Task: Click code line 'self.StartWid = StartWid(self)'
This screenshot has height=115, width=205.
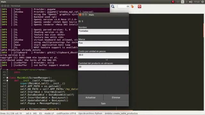Action: pyautogui.click(x=43, y=92)
